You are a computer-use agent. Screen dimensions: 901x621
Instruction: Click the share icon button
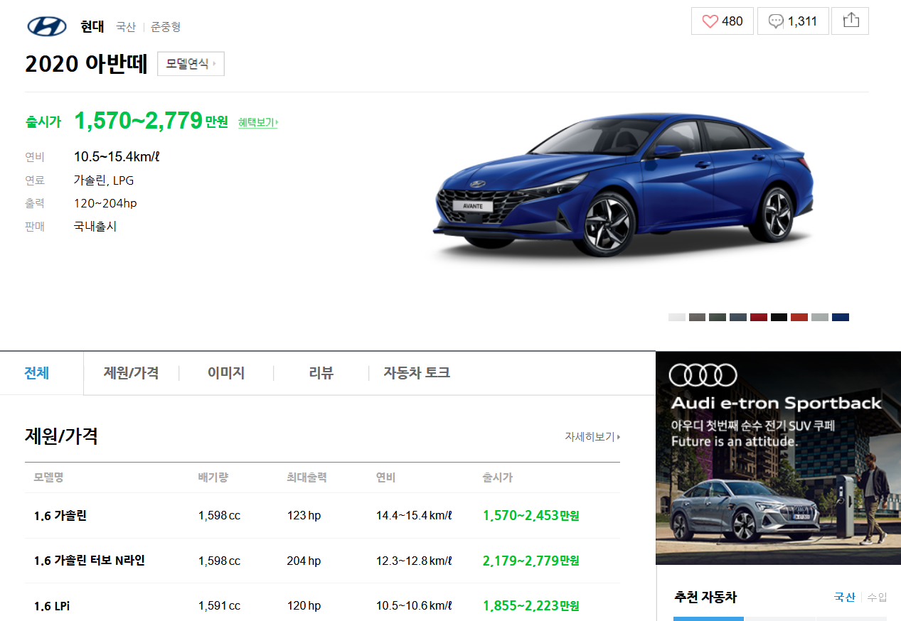click(x=851, y=21)
